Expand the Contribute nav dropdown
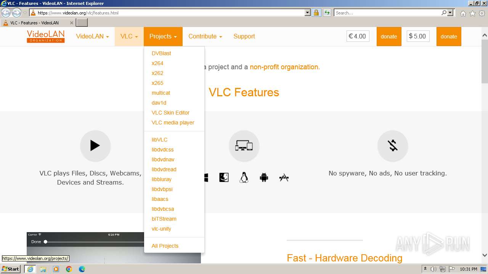Image resolution: width=488 pixels, height=274 pixels. tap(205, 37)
